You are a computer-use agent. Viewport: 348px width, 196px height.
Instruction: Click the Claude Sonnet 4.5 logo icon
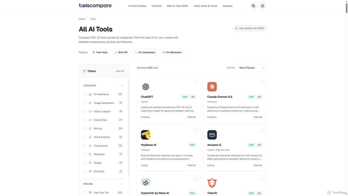pyautogui.click(x=212, y=87)
